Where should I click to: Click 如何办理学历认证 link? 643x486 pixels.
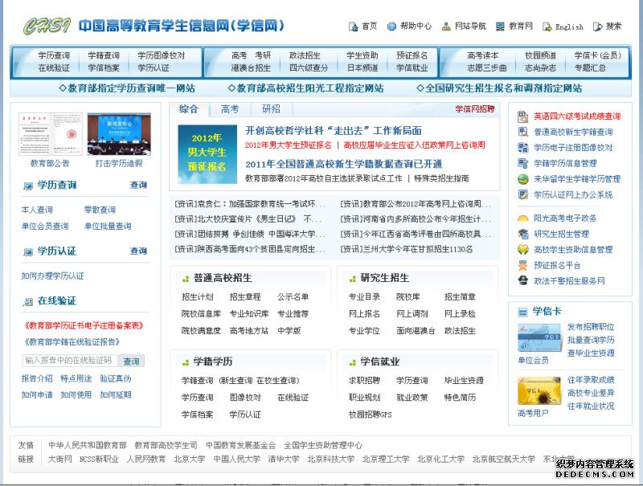(52, 276)
